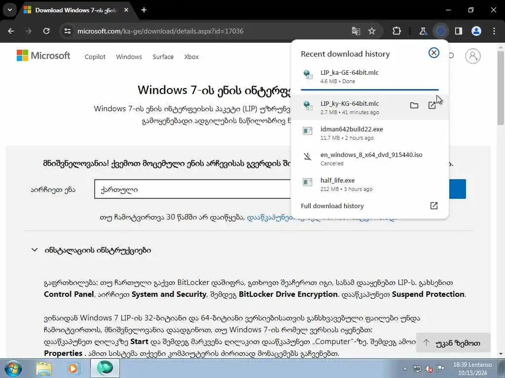Image resolution: width=505 pixels, height=378 pixels.
Task: Close the Download Windows 7 tab
Action: pyautogui.click(x=126, y=10)
